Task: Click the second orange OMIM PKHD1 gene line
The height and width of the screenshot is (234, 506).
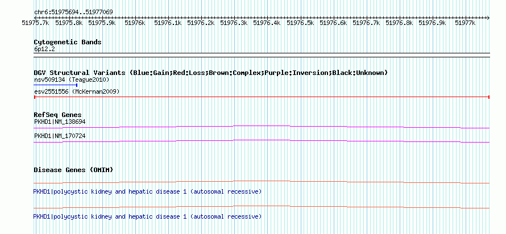Action: (262, 207)
